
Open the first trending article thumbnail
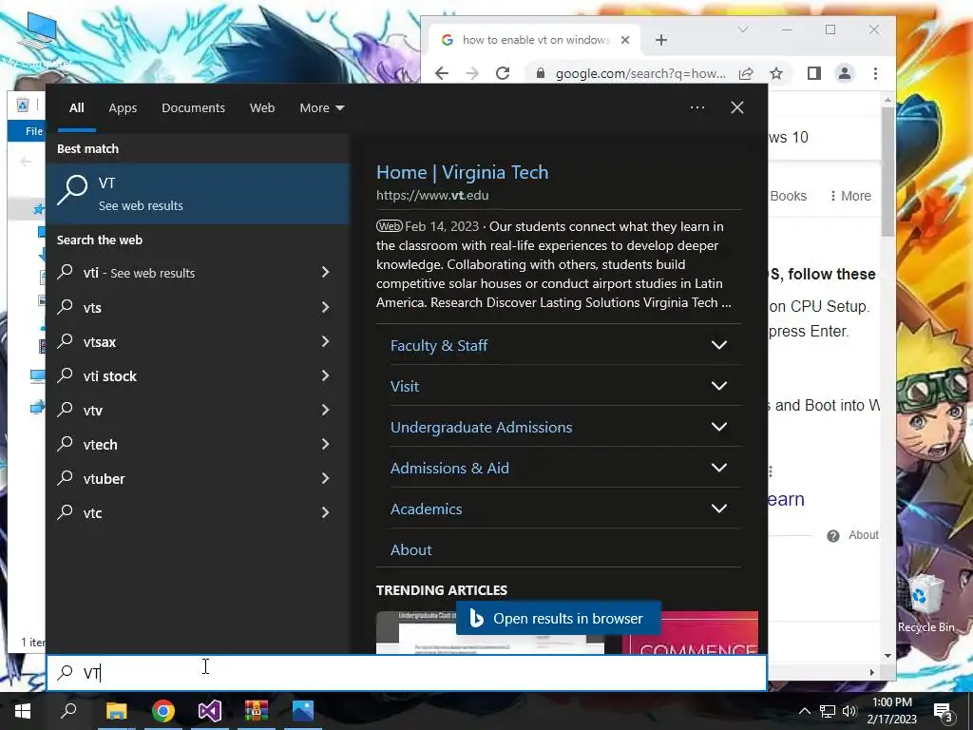pyautogui.click(x=489, y=632)
